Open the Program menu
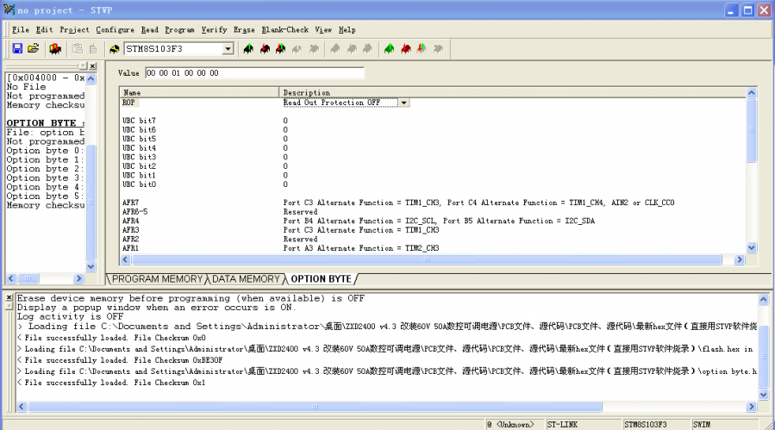775x430 pixels. pyautogui.click(x=179, y=29)
